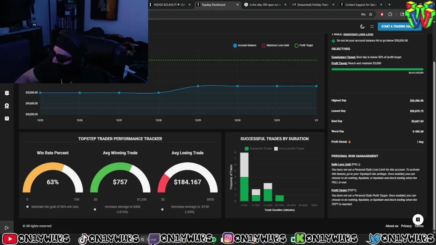Toggle Unsuccessful Trades legend in duration chart

point(289,149)
